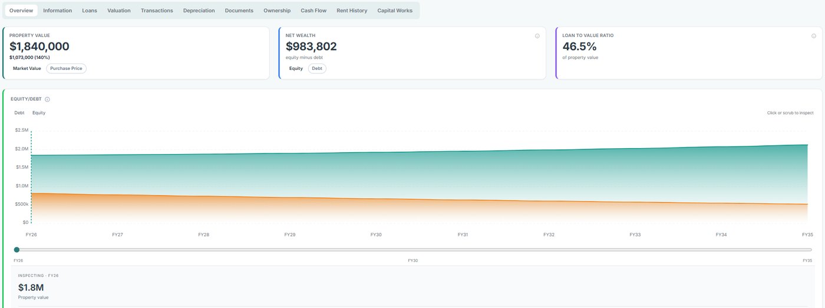Image resolution: width=825 pixels, height=308 pixels.
Task: Click the FY27 axis label on chart
Action: (x=117, y=235)
